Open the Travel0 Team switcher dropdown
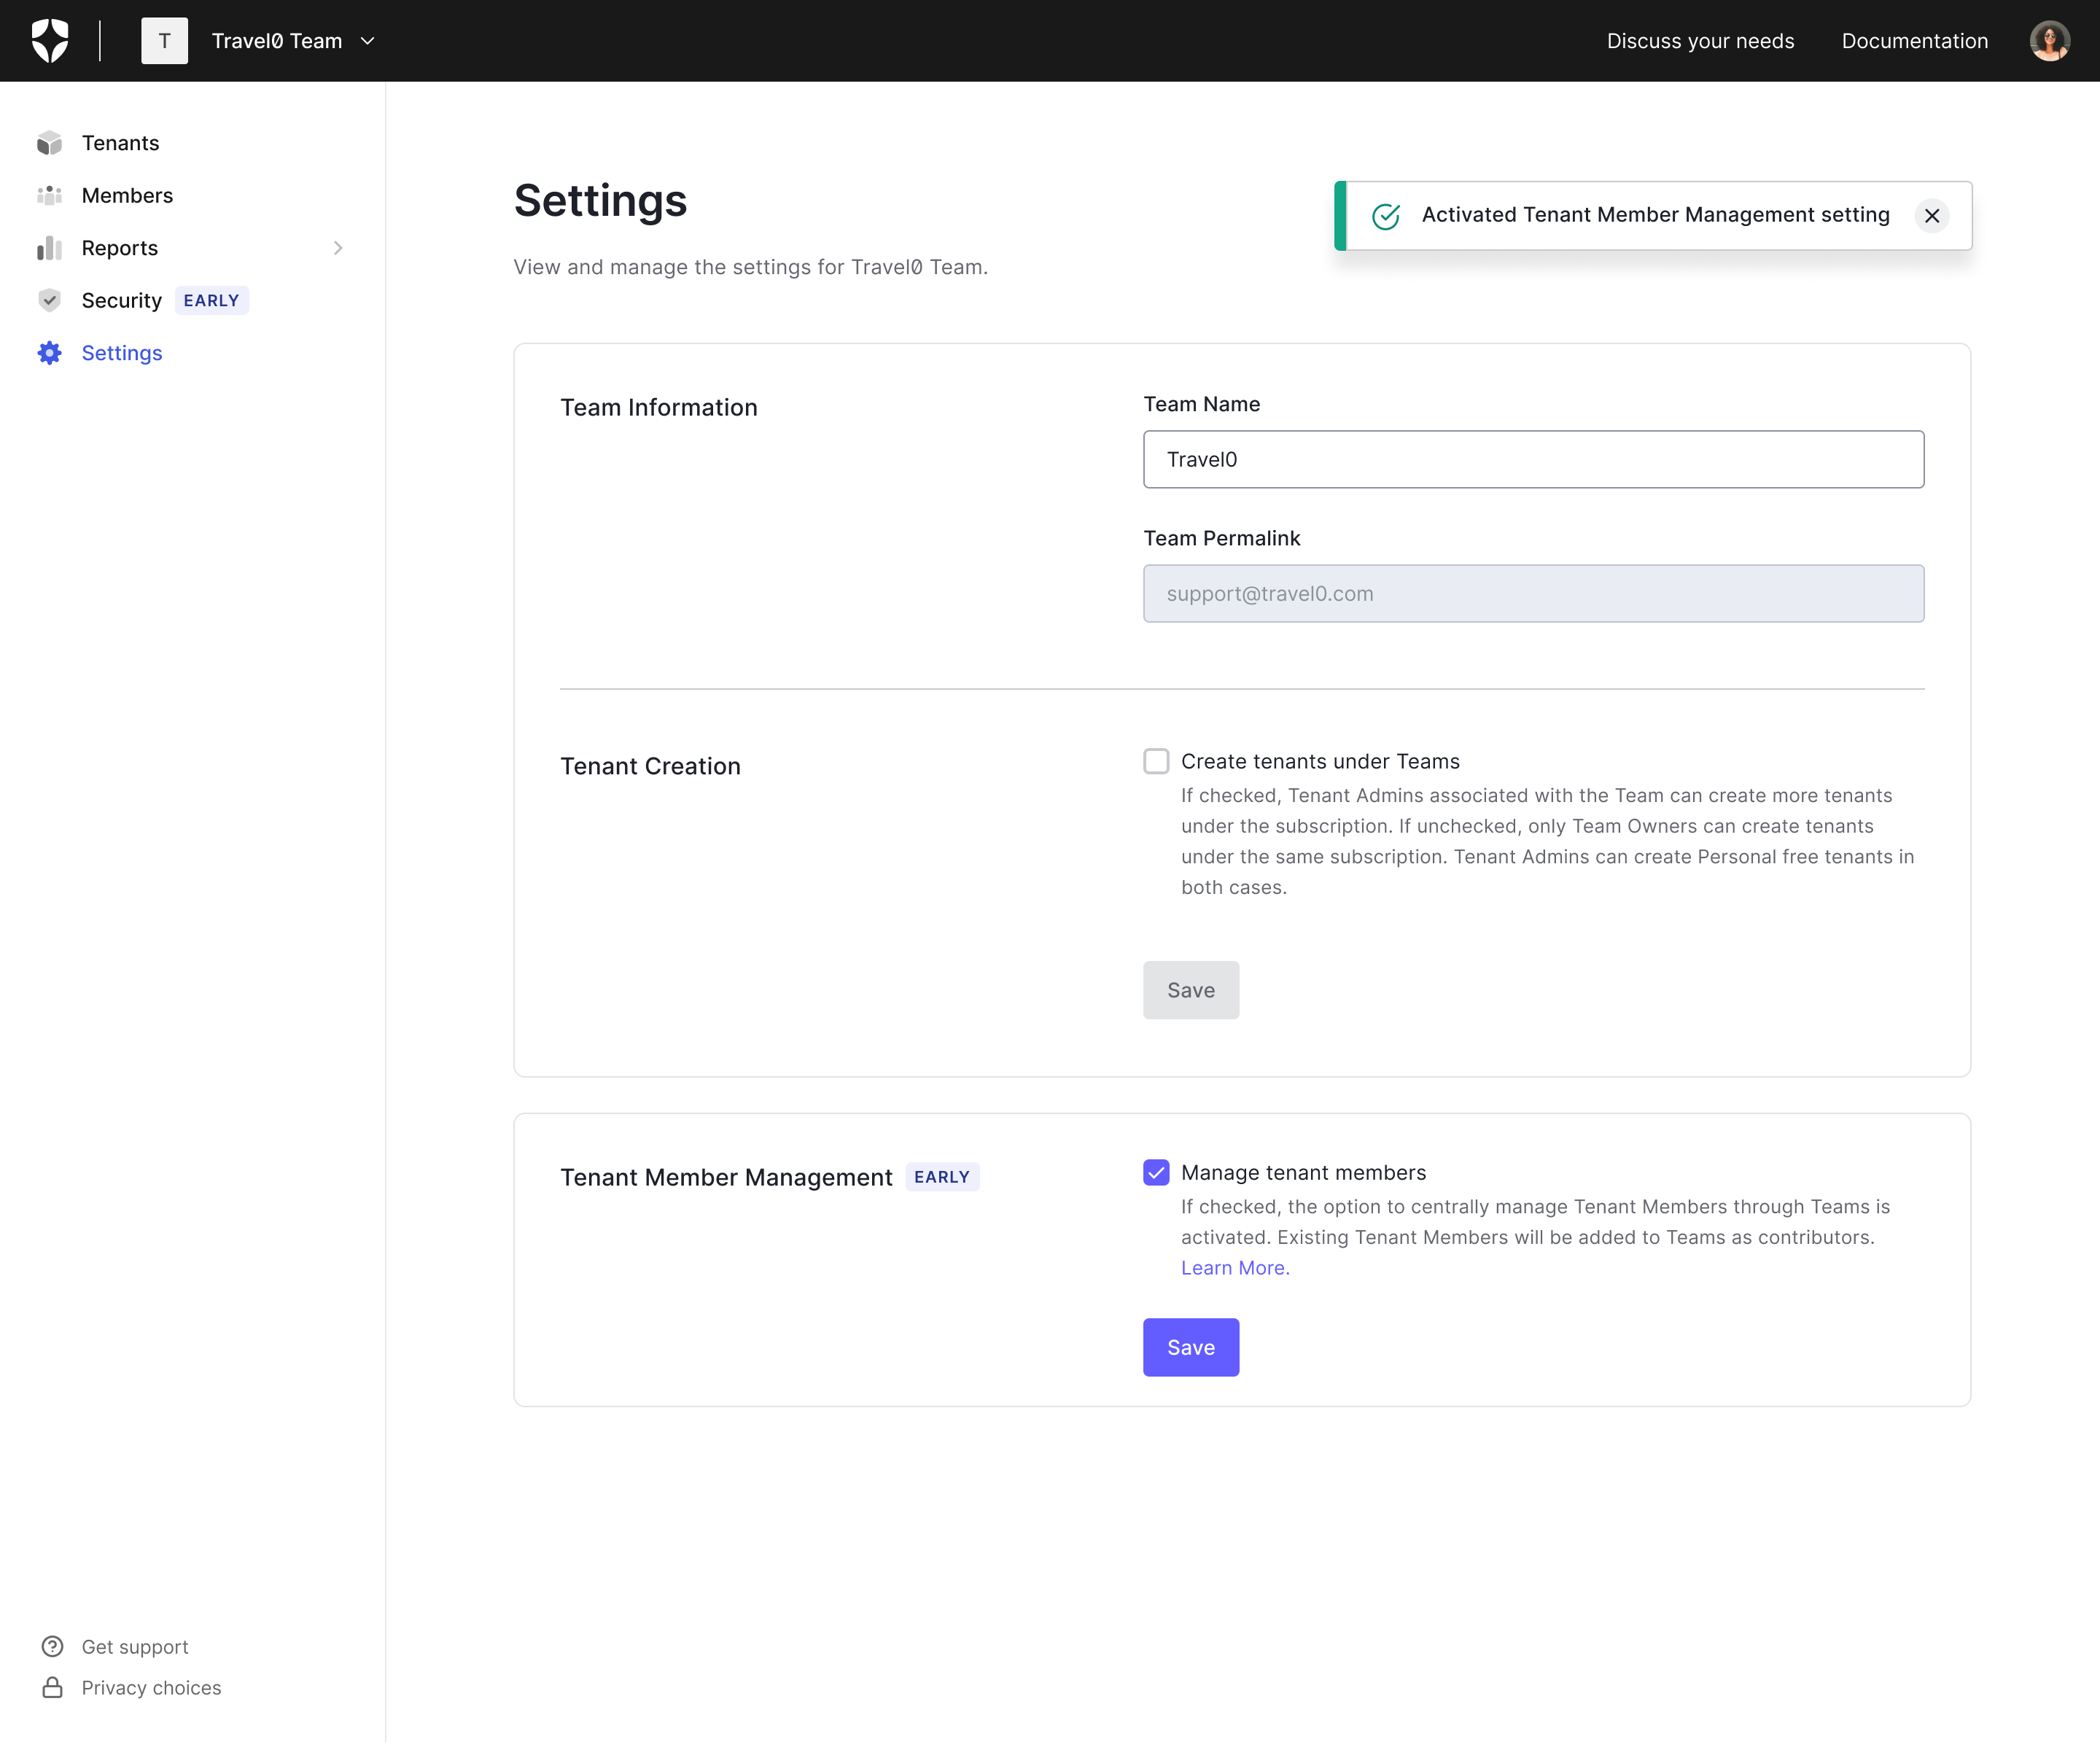This screenshot has height=1747, width=2100. tap(367, 41)
